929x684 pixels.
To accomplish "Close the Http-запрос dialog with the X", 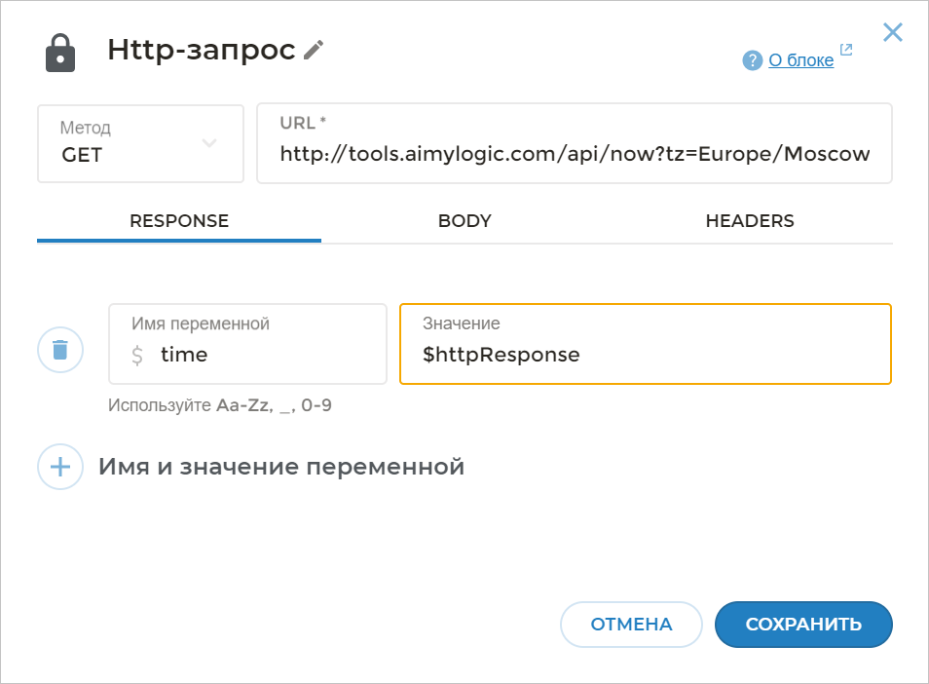I will click(x=892, y=32).
